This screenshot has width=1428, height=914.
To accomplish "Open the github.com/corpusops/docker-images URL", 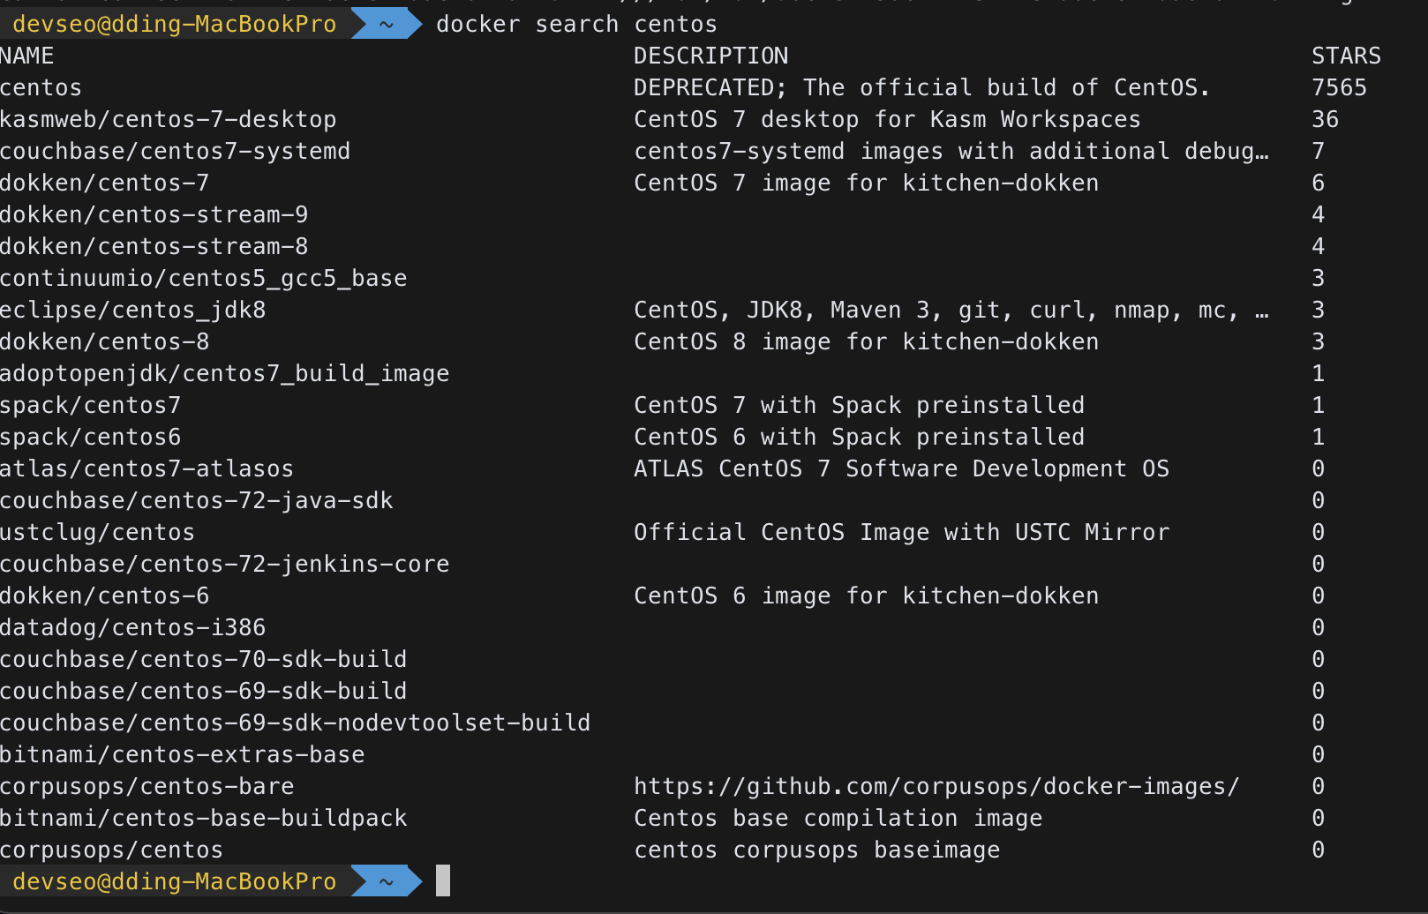I will coord(936,787).
